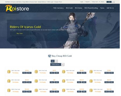Add the 200 G Roi Gold to cart
121x96 pixels.
(29, 73)
